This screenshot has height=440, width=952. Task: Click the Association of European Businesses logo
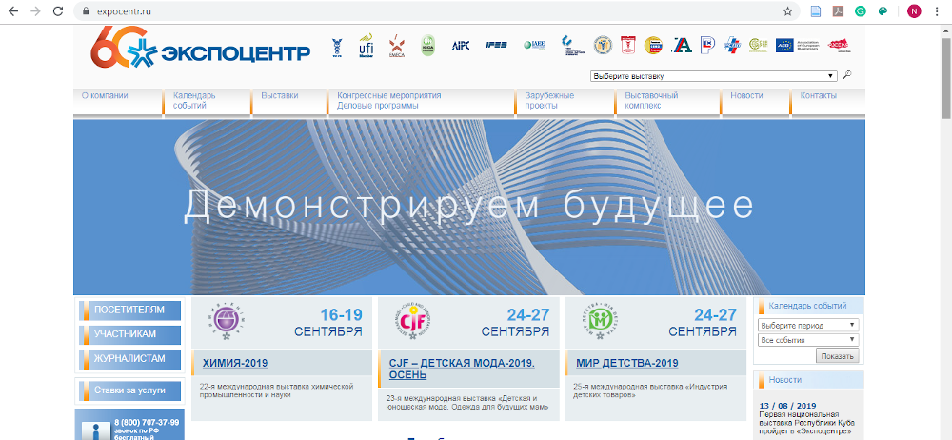click(x=798, y=45)
